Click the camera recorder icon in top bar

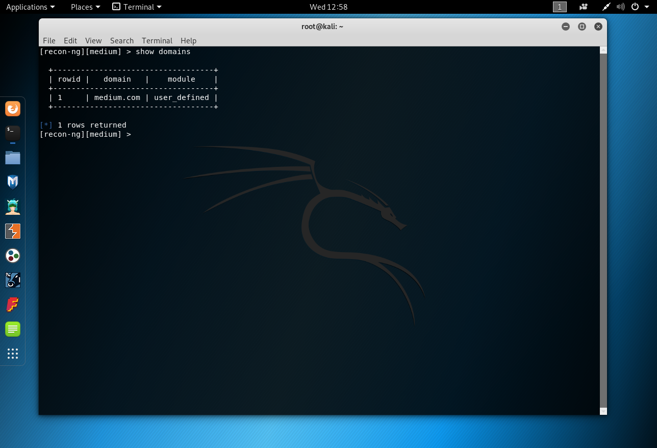point(584,7)
